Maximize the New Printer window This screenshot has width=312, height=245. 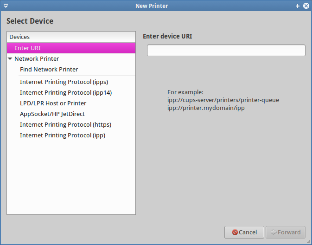click(297, 6)
